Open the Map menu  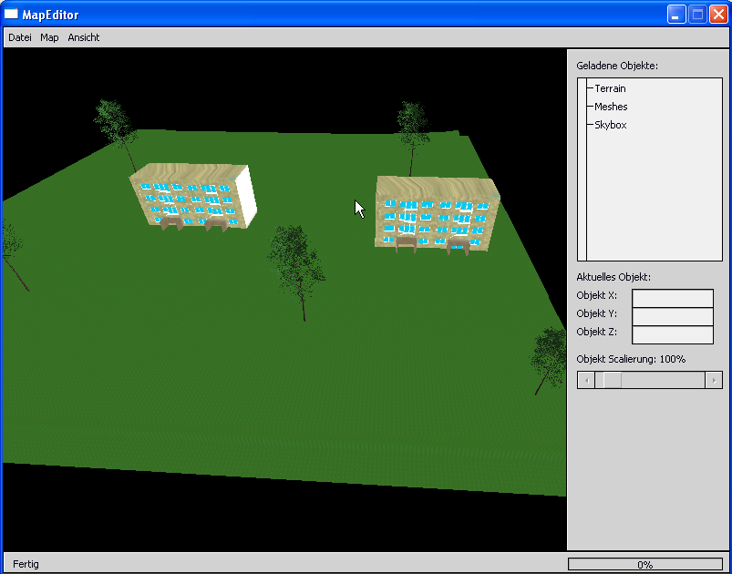[x=49, y=37]
